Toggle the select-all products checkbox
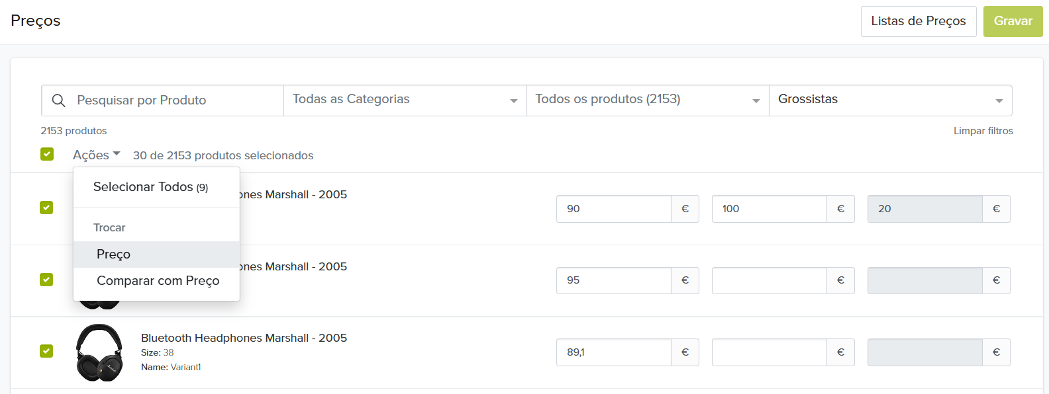This screenshot has height=394, width=1049. pyautogui.click(x=47, y=154)
